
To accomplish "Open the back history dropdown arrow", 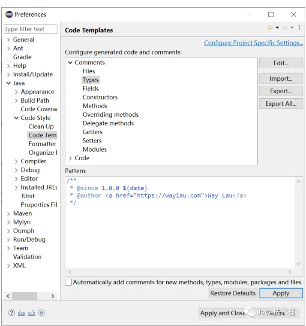I will 277,27.
